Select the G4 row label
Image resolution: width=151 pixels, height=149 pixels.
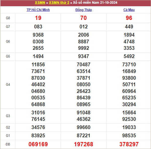click(x=8, y=84)
